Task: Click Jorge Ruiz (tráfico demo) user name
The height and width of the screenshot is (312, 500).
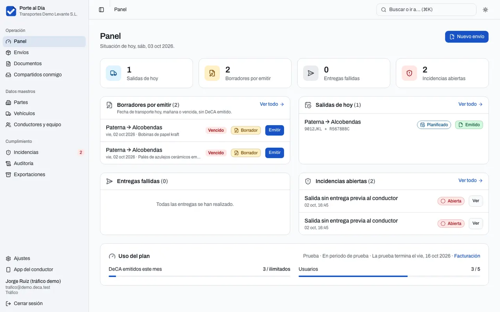Action: 33,281
